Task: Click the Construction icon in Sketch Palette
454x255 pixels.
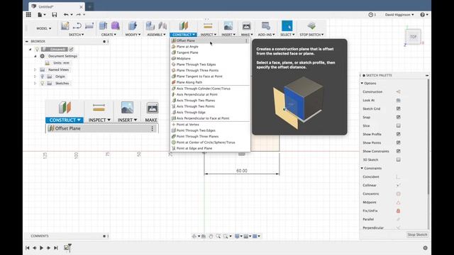Action: click(x=398, y=91)
